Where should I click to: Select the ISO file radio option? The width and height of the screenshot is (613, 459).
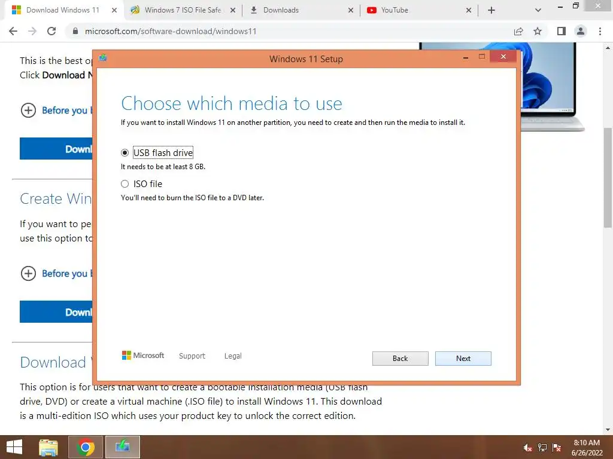click(x=125, y=184)
